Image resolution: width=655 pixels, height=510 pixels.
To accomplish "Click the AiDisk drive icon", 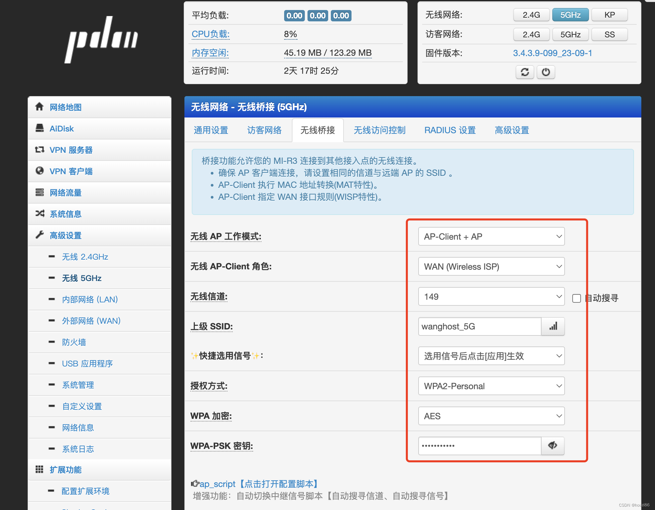I will click(x=39, y=128).
